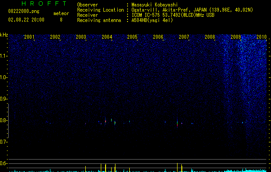Screen dimensions: 271x172
Task: Click the kHz axis unit label
Action: point(4,35)
